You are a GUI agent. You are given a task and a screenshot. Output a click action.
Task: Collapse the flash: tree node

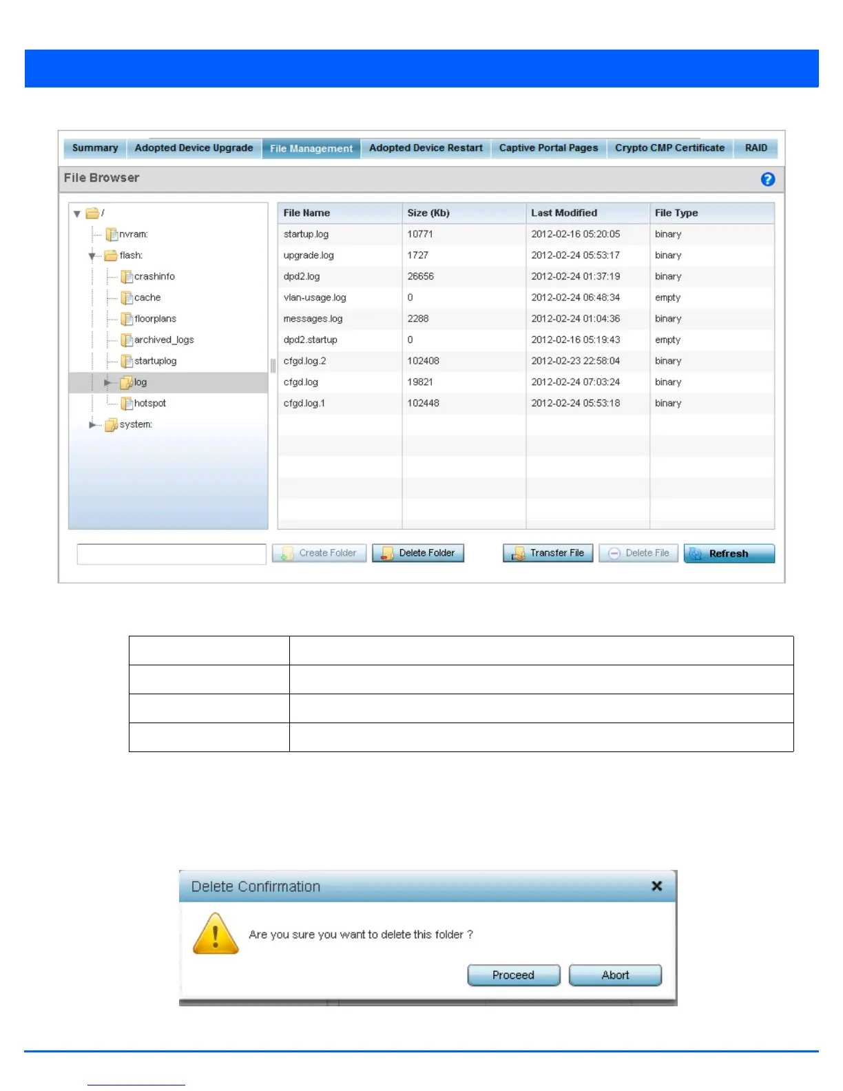tap(92, 256)
